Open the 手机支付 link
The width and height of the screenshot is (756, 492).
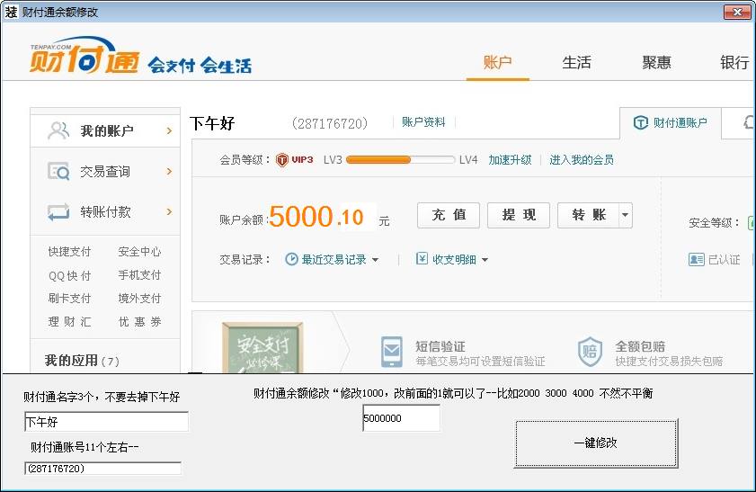[x=139, y=275]
